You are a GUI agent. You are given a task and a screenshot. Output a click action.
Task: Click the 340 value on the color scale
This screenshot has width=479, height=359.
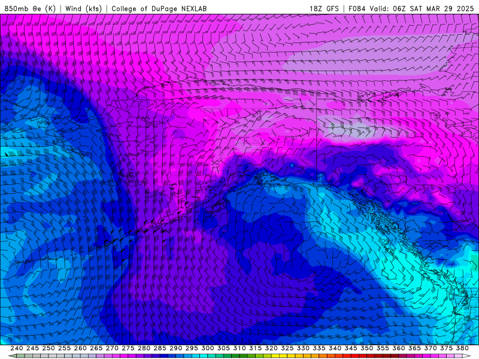pos(335,348)
